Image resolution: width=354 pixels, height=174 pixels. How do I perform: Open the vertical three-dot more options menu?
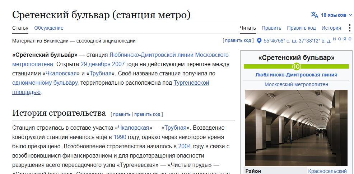pyautogui.click(x=349, y=28)
